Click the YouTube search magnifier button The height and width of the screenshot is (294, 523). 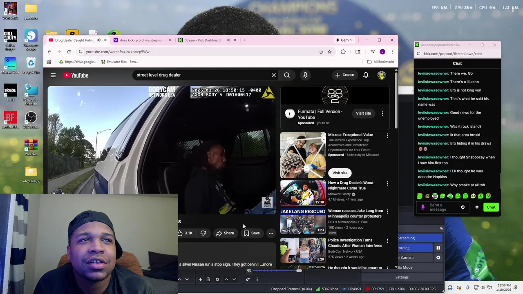pos(287,75)
